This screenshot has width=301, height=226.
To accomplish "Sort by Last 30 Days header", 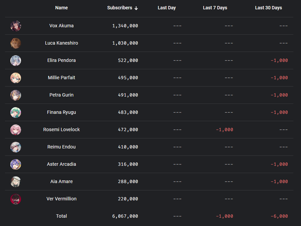I will tap(268, 8).
